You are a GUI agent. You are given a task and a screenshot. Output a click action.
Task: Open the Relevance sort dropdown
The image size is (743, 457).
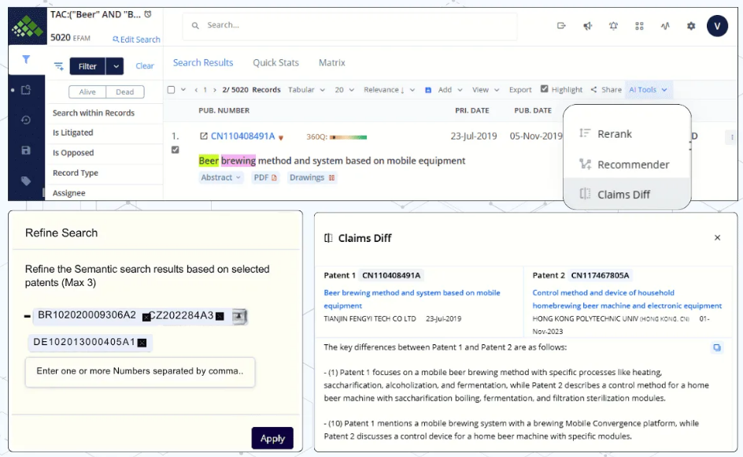coord(390,90)
